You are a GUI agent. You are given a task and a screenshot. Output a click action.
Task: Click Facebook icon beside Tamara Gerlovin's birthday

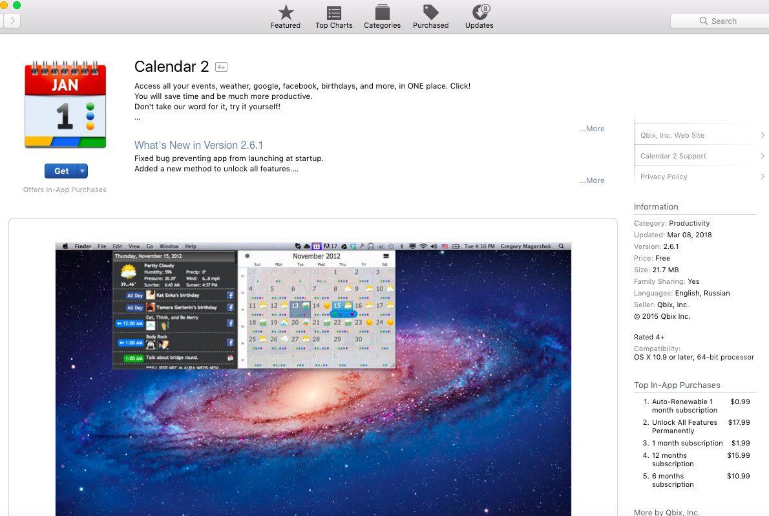[230, 307]
